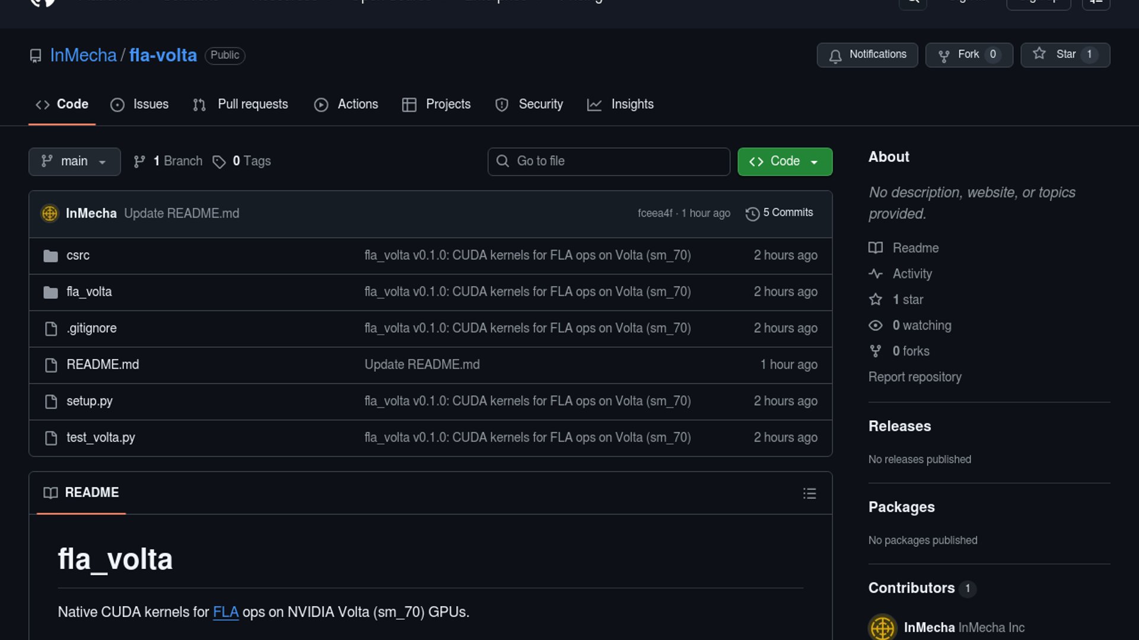Open the Notifications bell button
The width and height of the screenshot is (1139, 640).
point(867,55)
